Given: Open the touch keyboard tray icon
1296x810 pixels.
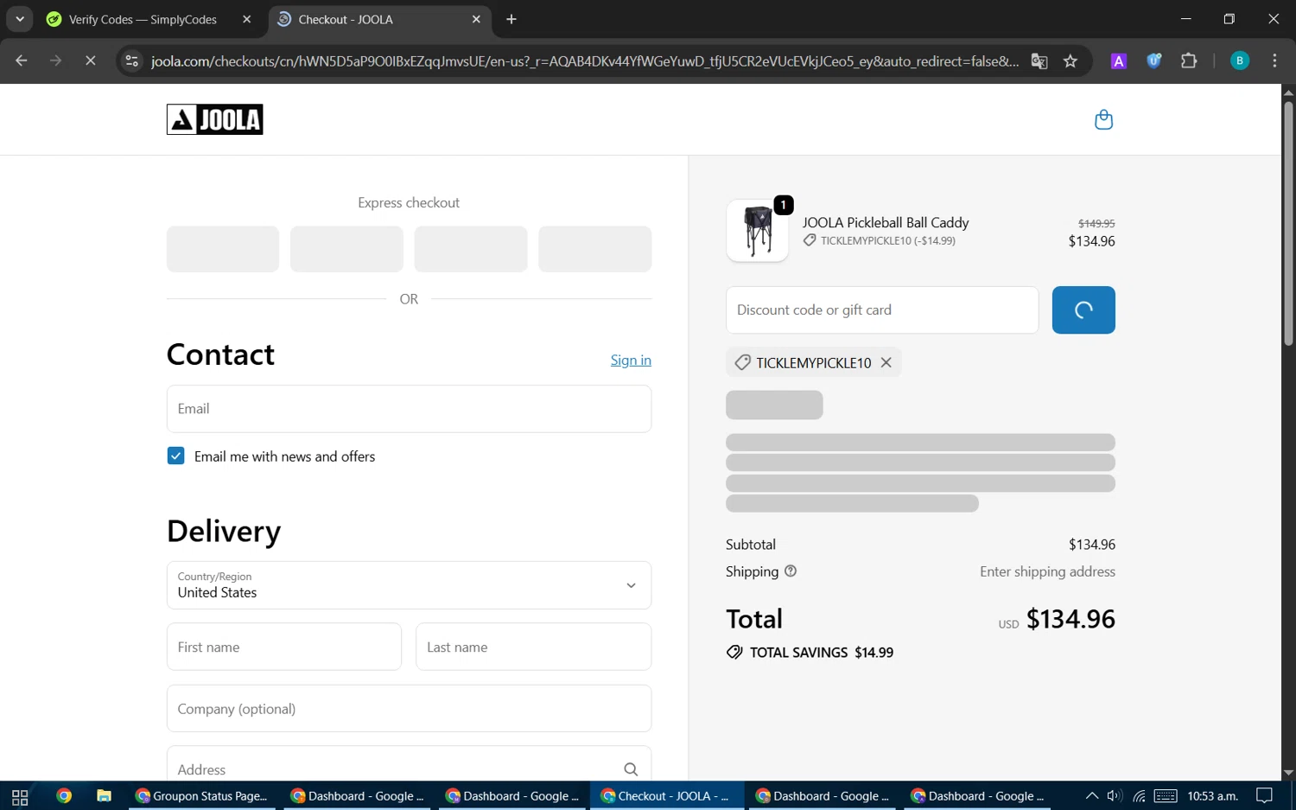Looking at the screenshot, I should (1166, 796).
